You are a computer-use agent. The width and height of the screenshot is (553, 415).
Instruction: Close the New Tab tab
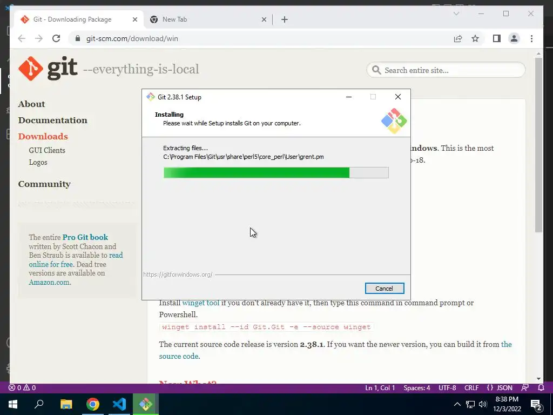(264, 19)
